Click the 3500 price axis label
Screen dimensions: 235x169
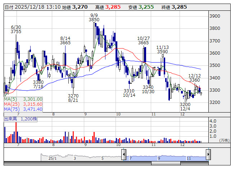coord(214,65)
